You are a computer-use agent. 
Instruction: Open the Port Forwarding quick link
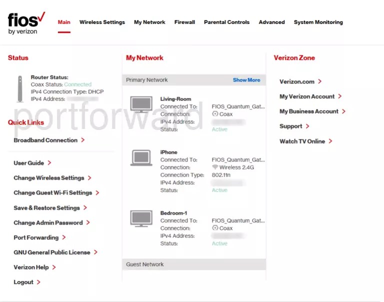(36, 237)
